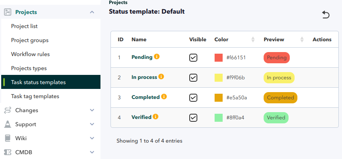Click the ID column header

point(121,40)
